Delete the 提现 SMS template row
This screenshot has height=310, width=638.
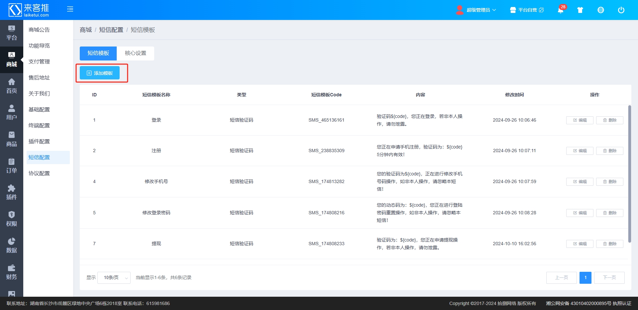609,244
